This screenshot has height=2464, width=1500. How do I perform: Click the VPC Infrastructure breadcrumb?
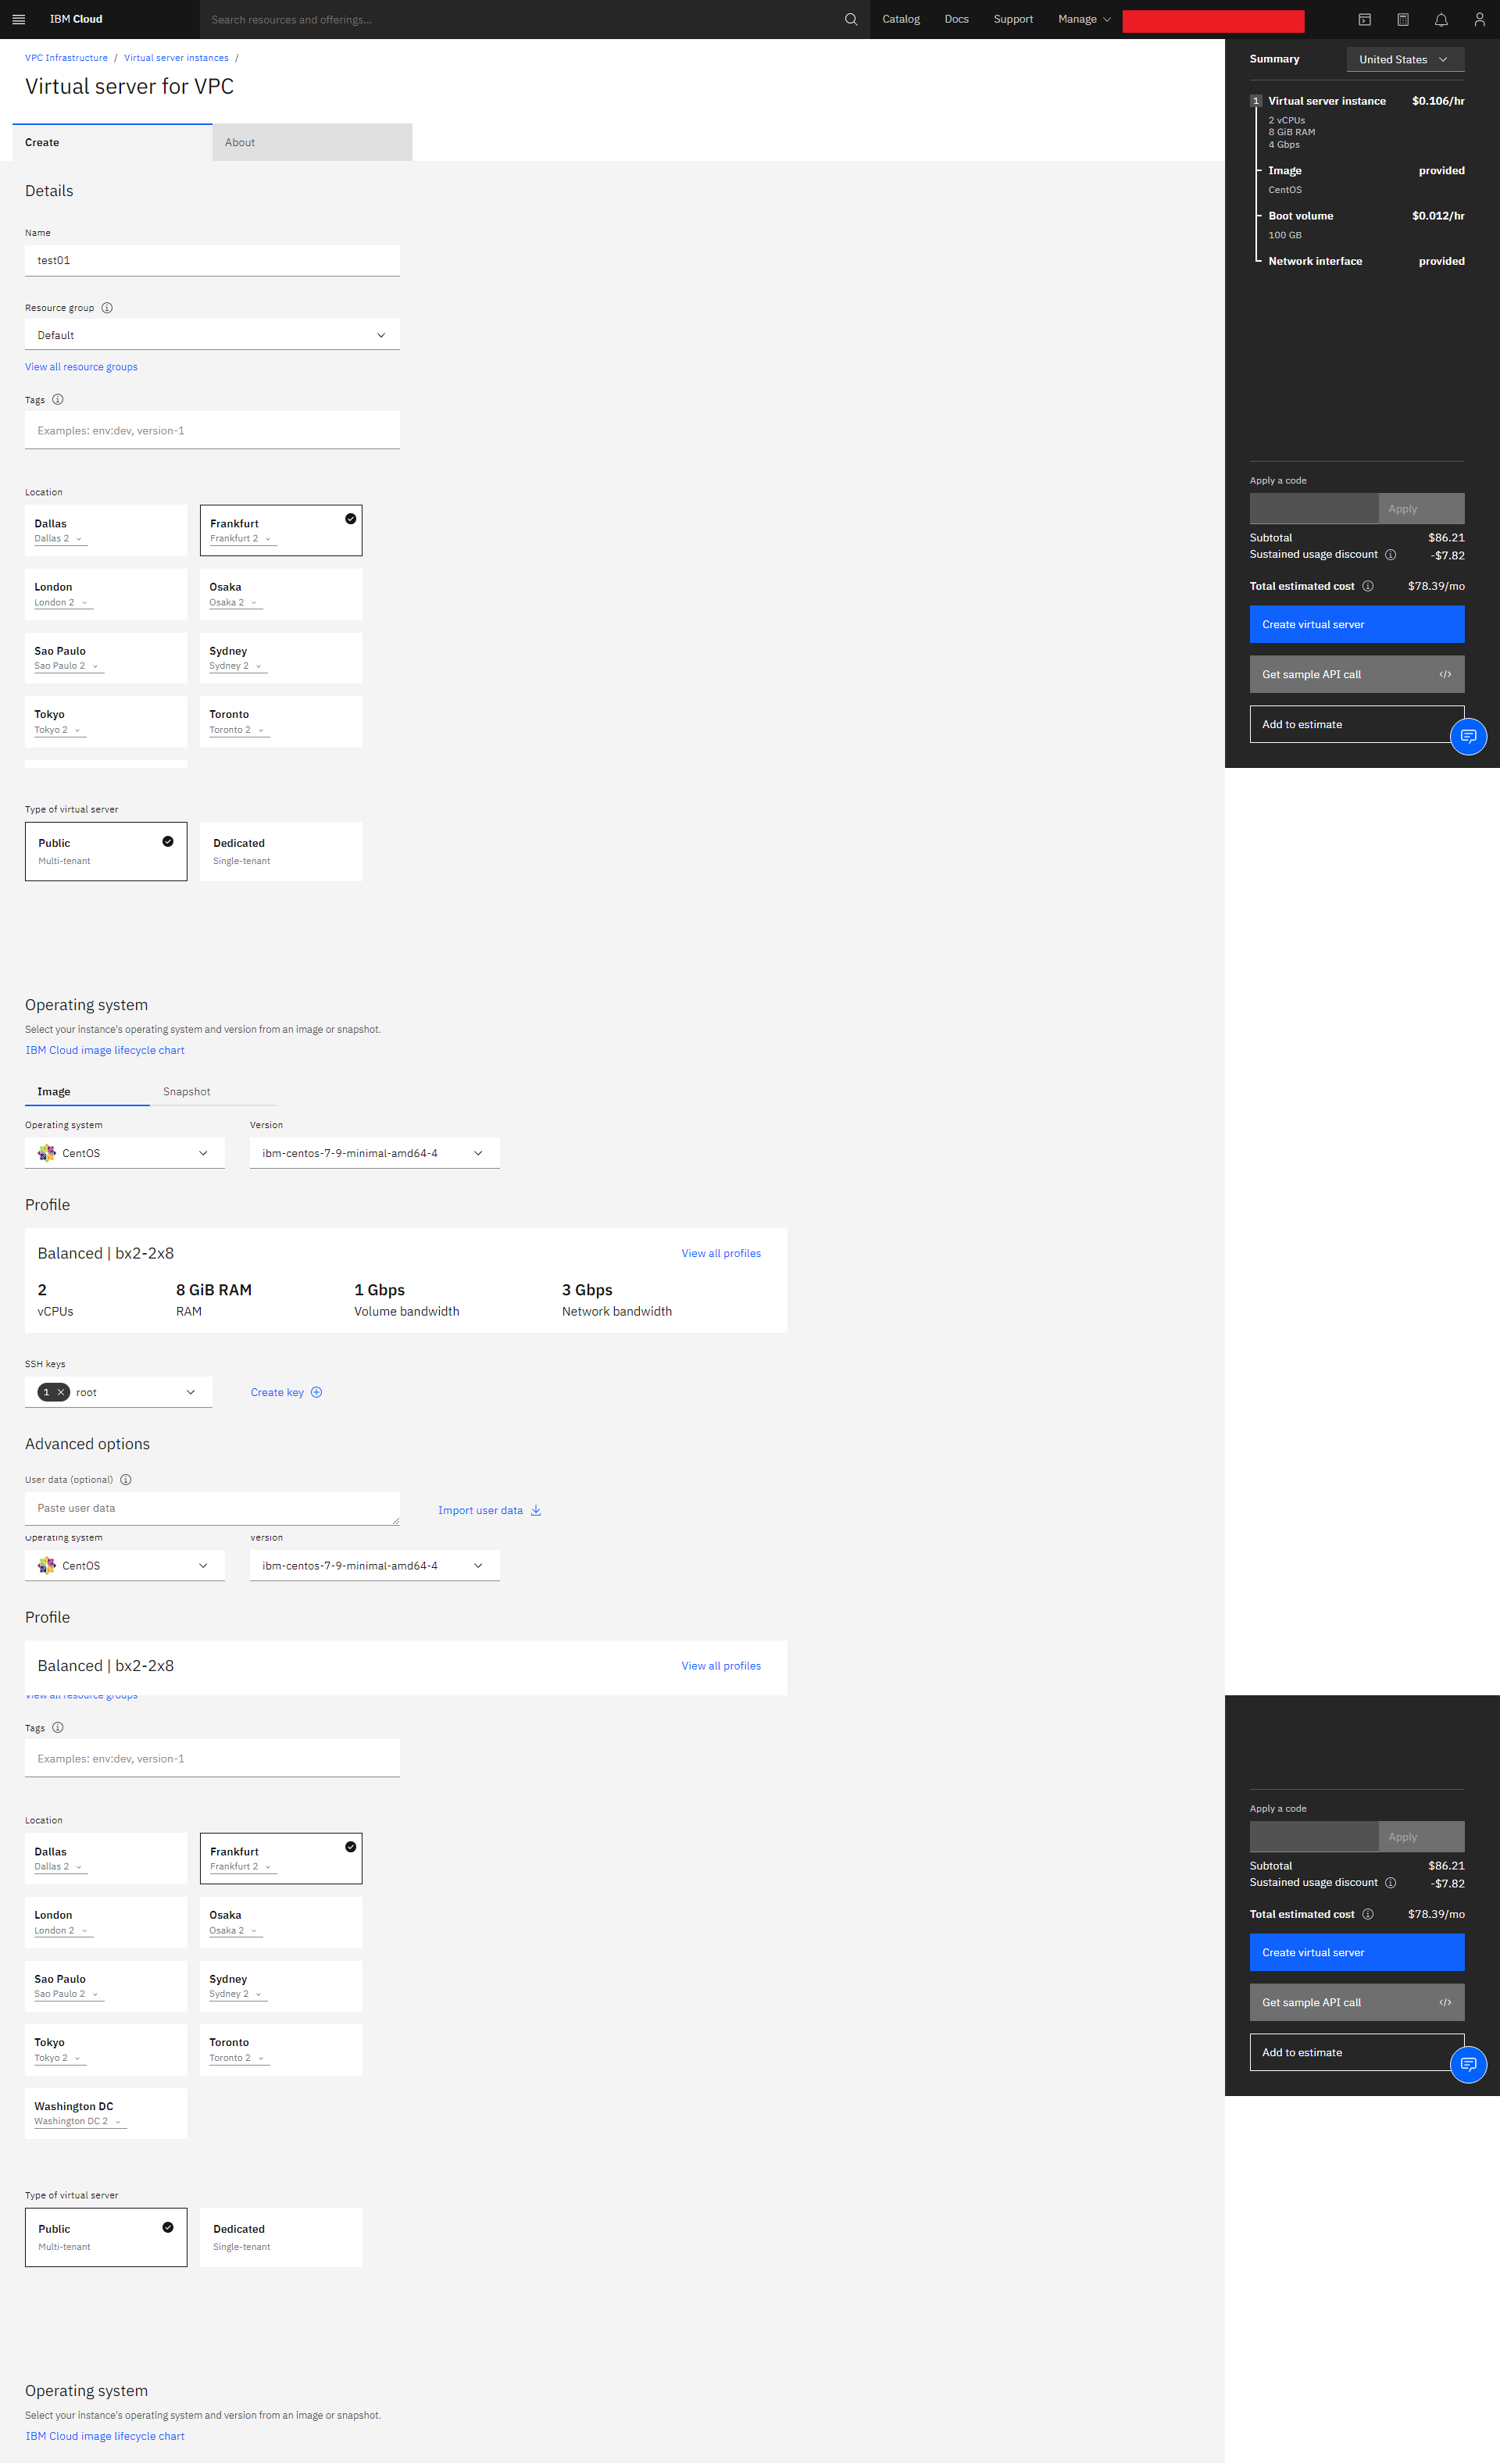click(x=66, y=58)
